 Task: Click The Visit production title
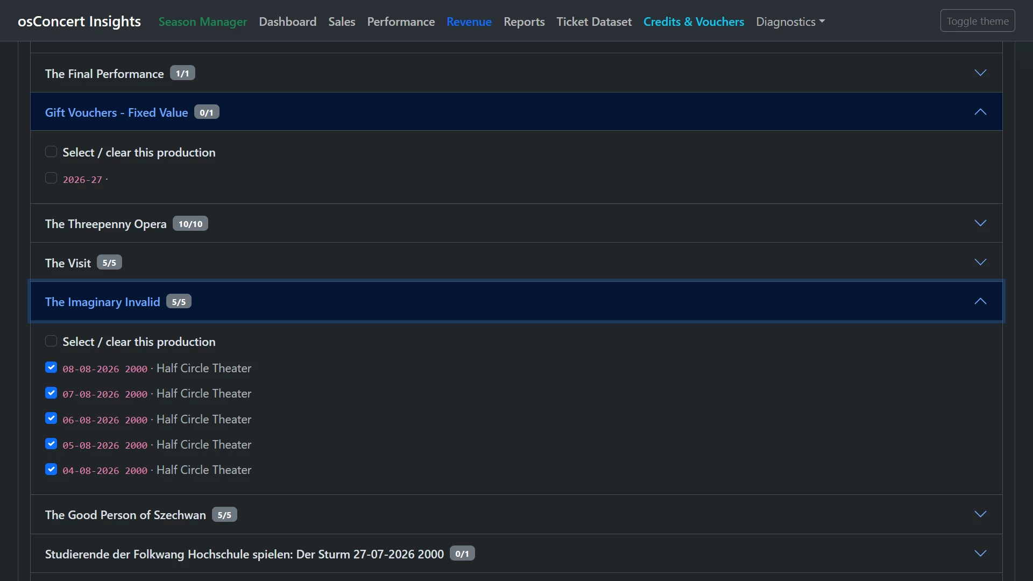[x=68, y=263]
